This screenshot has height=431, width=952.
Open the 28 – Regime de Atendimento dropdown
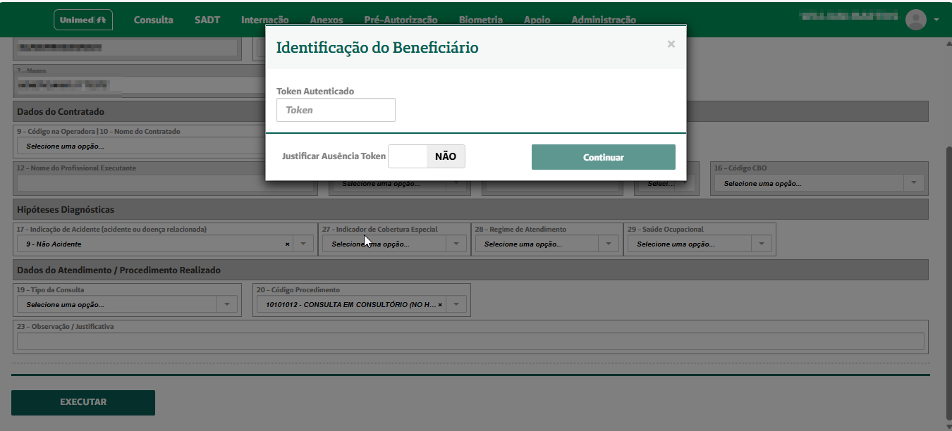(x=608, y=243)
